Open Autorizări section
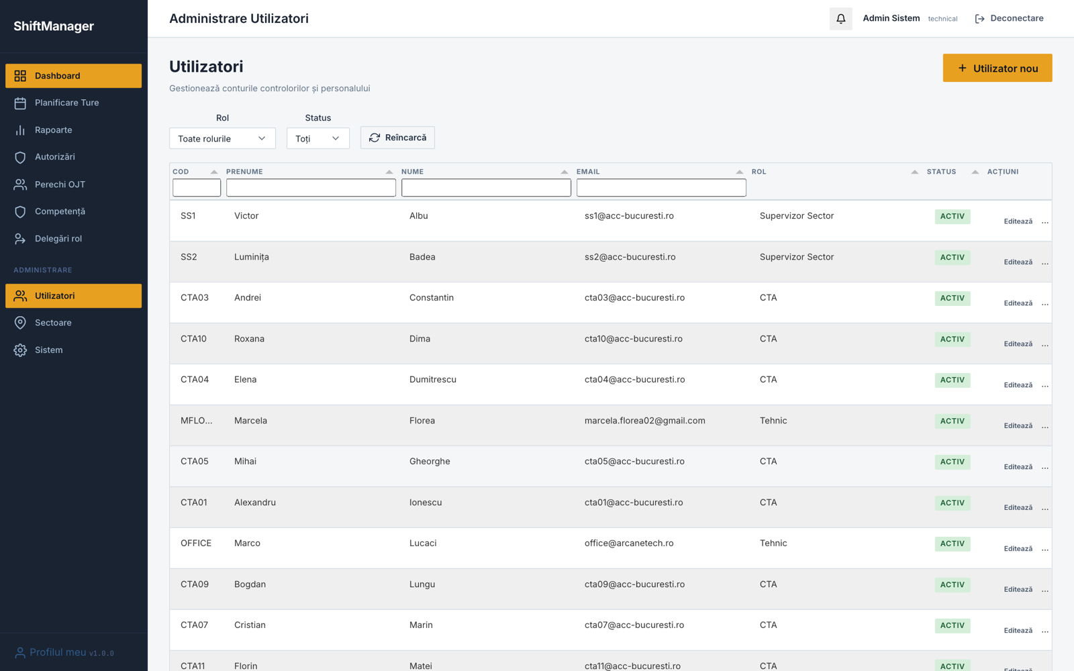The image size is (1074, 671). tap(74, 157)
